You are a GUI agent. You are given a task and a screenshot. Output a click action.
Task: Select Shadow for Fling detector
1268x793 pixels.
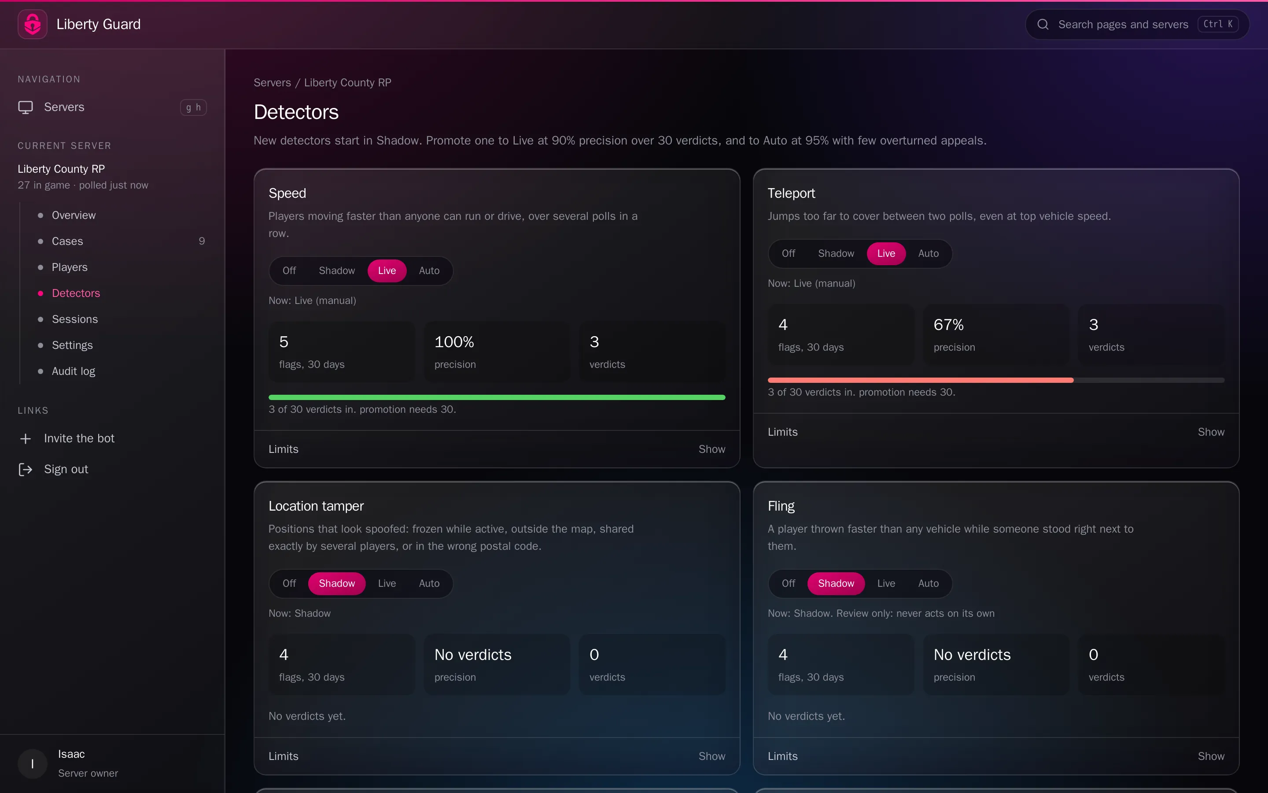(x=836, y=583)
